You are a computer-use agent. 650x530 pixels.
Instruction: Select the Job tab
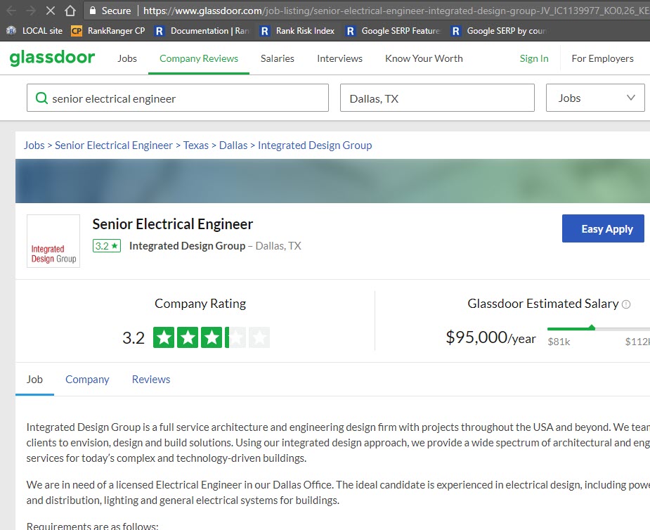pos(34,379)
